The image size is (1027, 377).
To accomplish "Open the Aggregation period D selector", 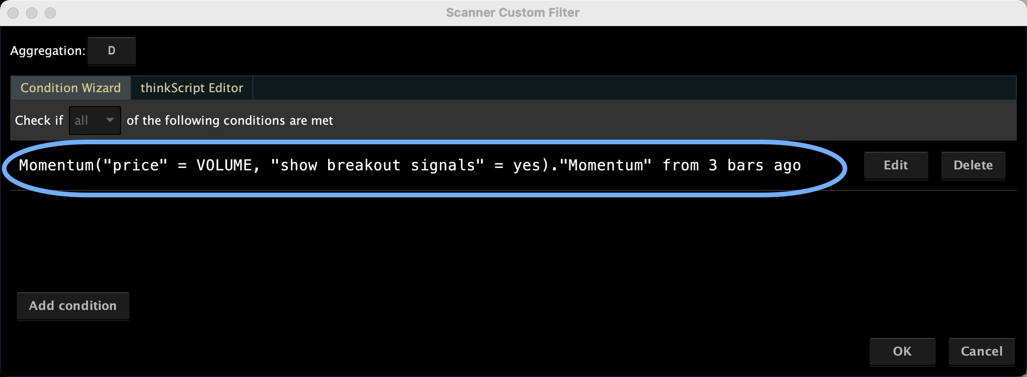I will click(112, 51).
